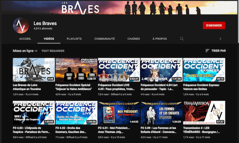Open the Chaînes tab

click(133, 39)
